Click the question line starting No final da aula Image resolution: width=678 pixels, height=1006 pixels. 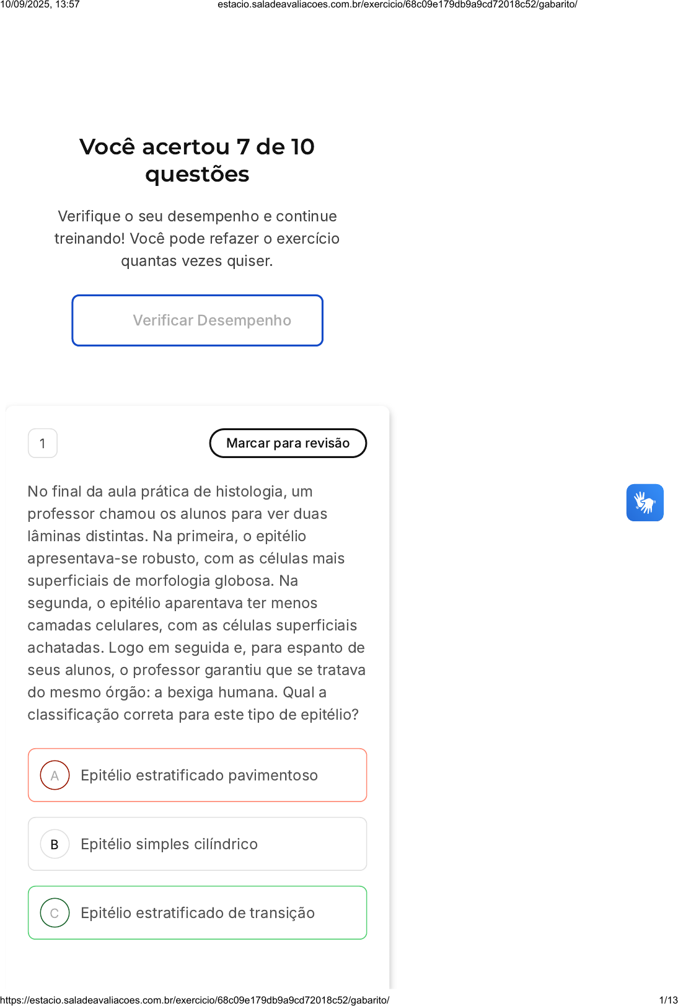tap(170, 492)
